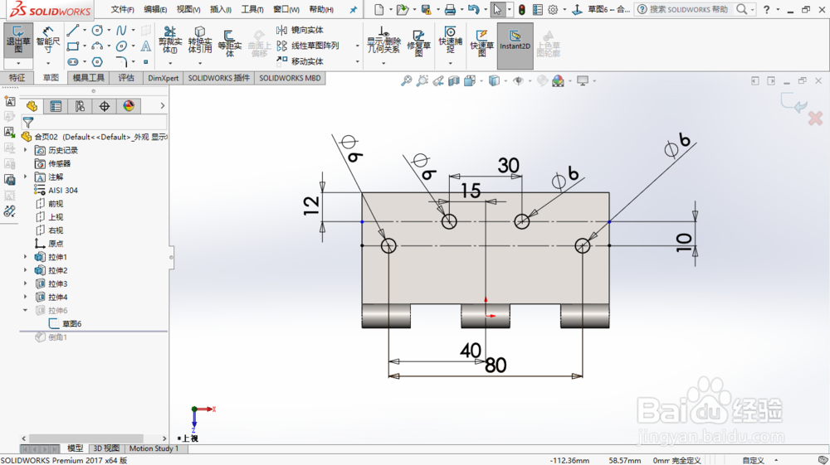The image size is (830, 465).
Task: Expand the 拉伸4 feature node
Action: click(x=25, y=297)
